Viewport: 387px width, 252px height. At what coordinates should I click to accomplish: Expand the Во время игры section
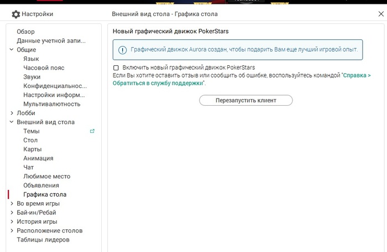point(12,203)
